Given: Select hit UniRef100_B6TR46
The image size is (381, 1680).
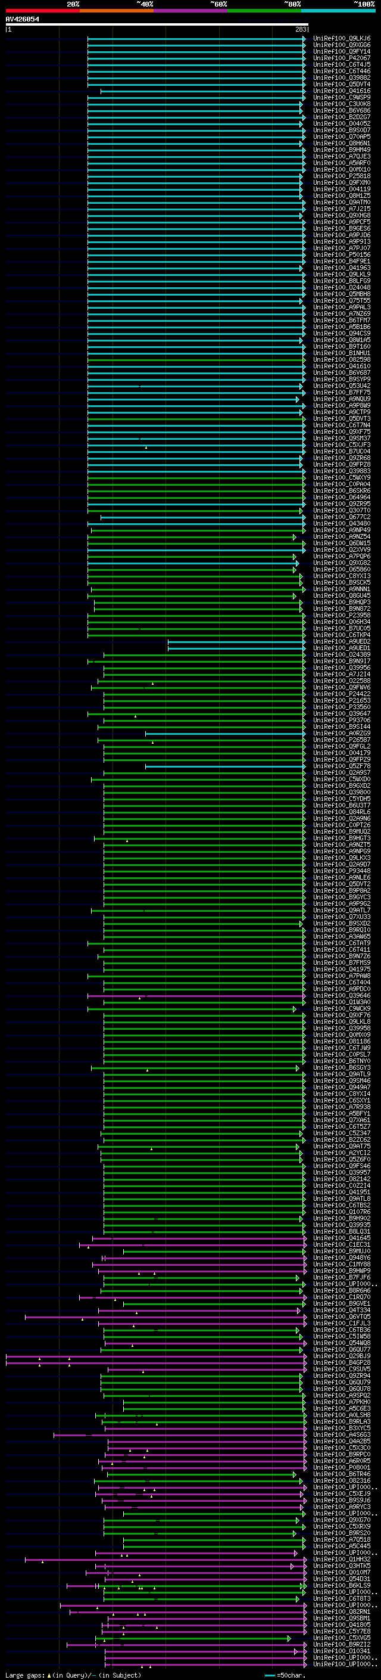Looking at the screenshot, I should [x=342, y=1474].
